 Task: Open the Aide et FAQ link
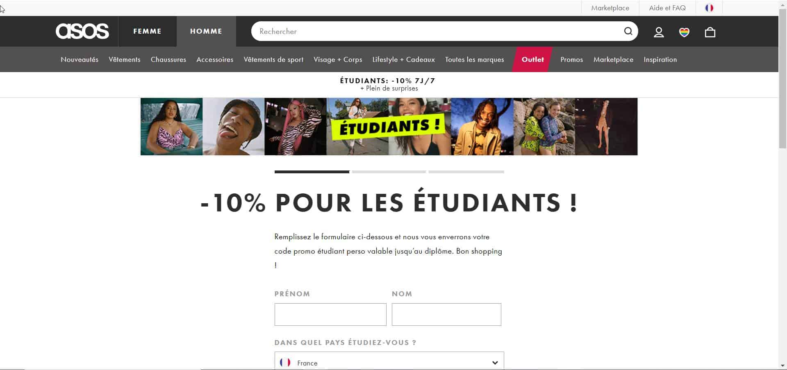[667, 8]
